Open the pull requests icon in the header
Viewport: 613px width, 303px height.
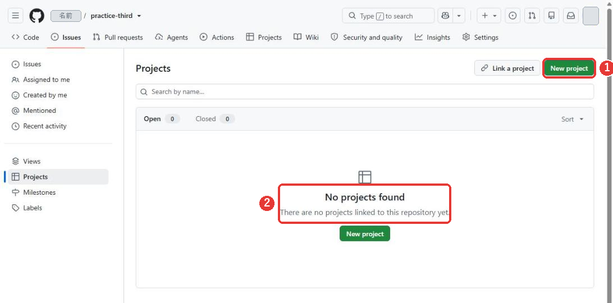[x=532, y=16]
